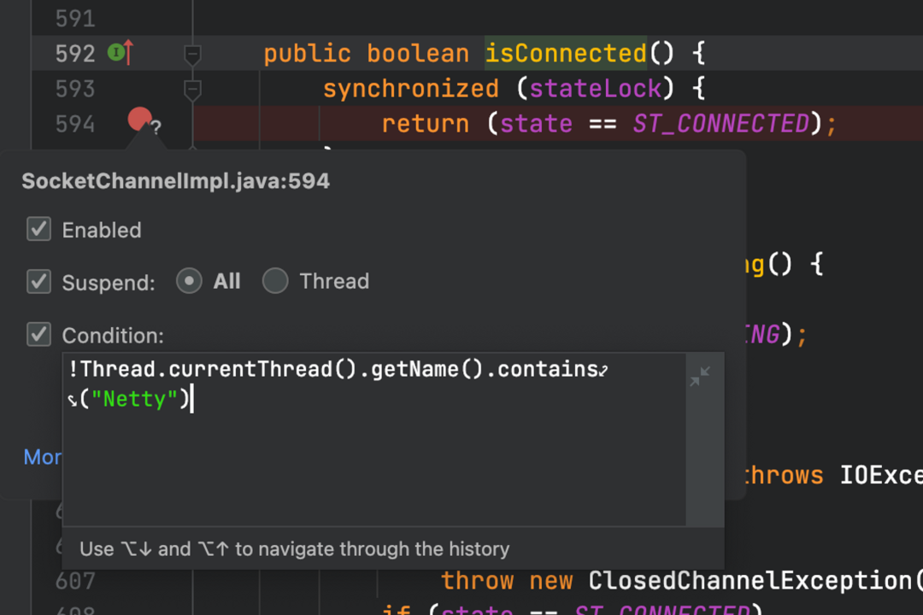
Task: Click the synchronized keyword on line 593
Action: [x=410, y=89]
